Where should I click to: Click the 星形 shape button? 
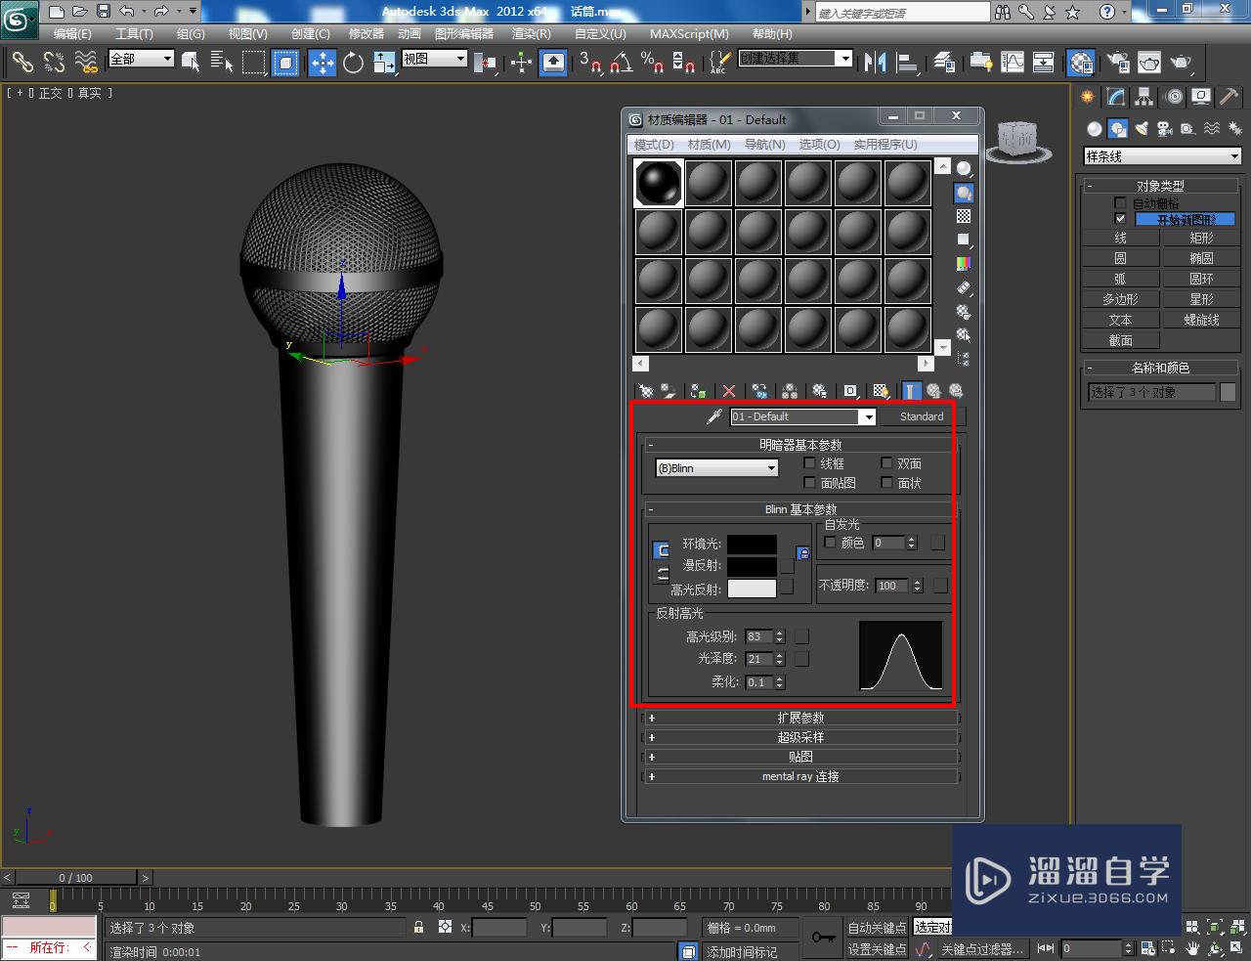coord(1201,299)
